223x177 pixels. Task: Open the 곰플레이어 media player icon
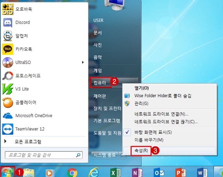pyautogui.click(x=8, y=103)
